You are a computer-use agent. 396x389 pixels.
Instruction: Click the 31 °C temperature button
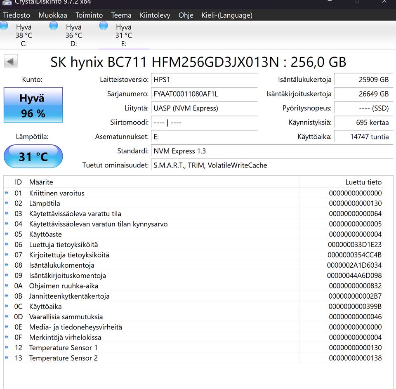coord(33,157)
